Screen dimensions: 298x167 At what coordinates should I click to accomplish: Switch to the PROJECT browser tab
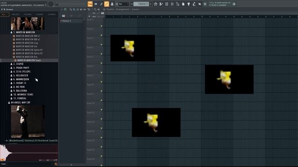pyautogui.click(x=15, y=14)
